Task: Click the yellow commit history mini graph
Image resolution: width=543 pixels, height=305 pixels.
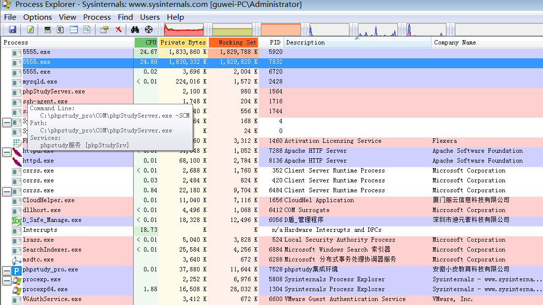Action: (x=232, y=30)
